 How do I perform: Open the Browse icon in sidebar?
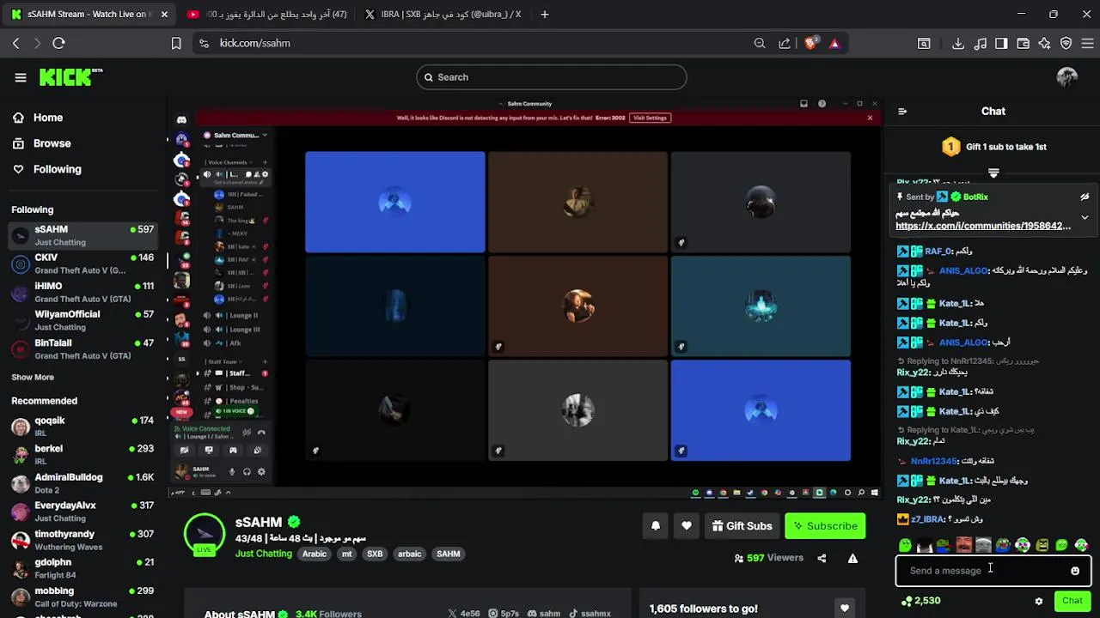pyautogui.click(x=18, y=143)
